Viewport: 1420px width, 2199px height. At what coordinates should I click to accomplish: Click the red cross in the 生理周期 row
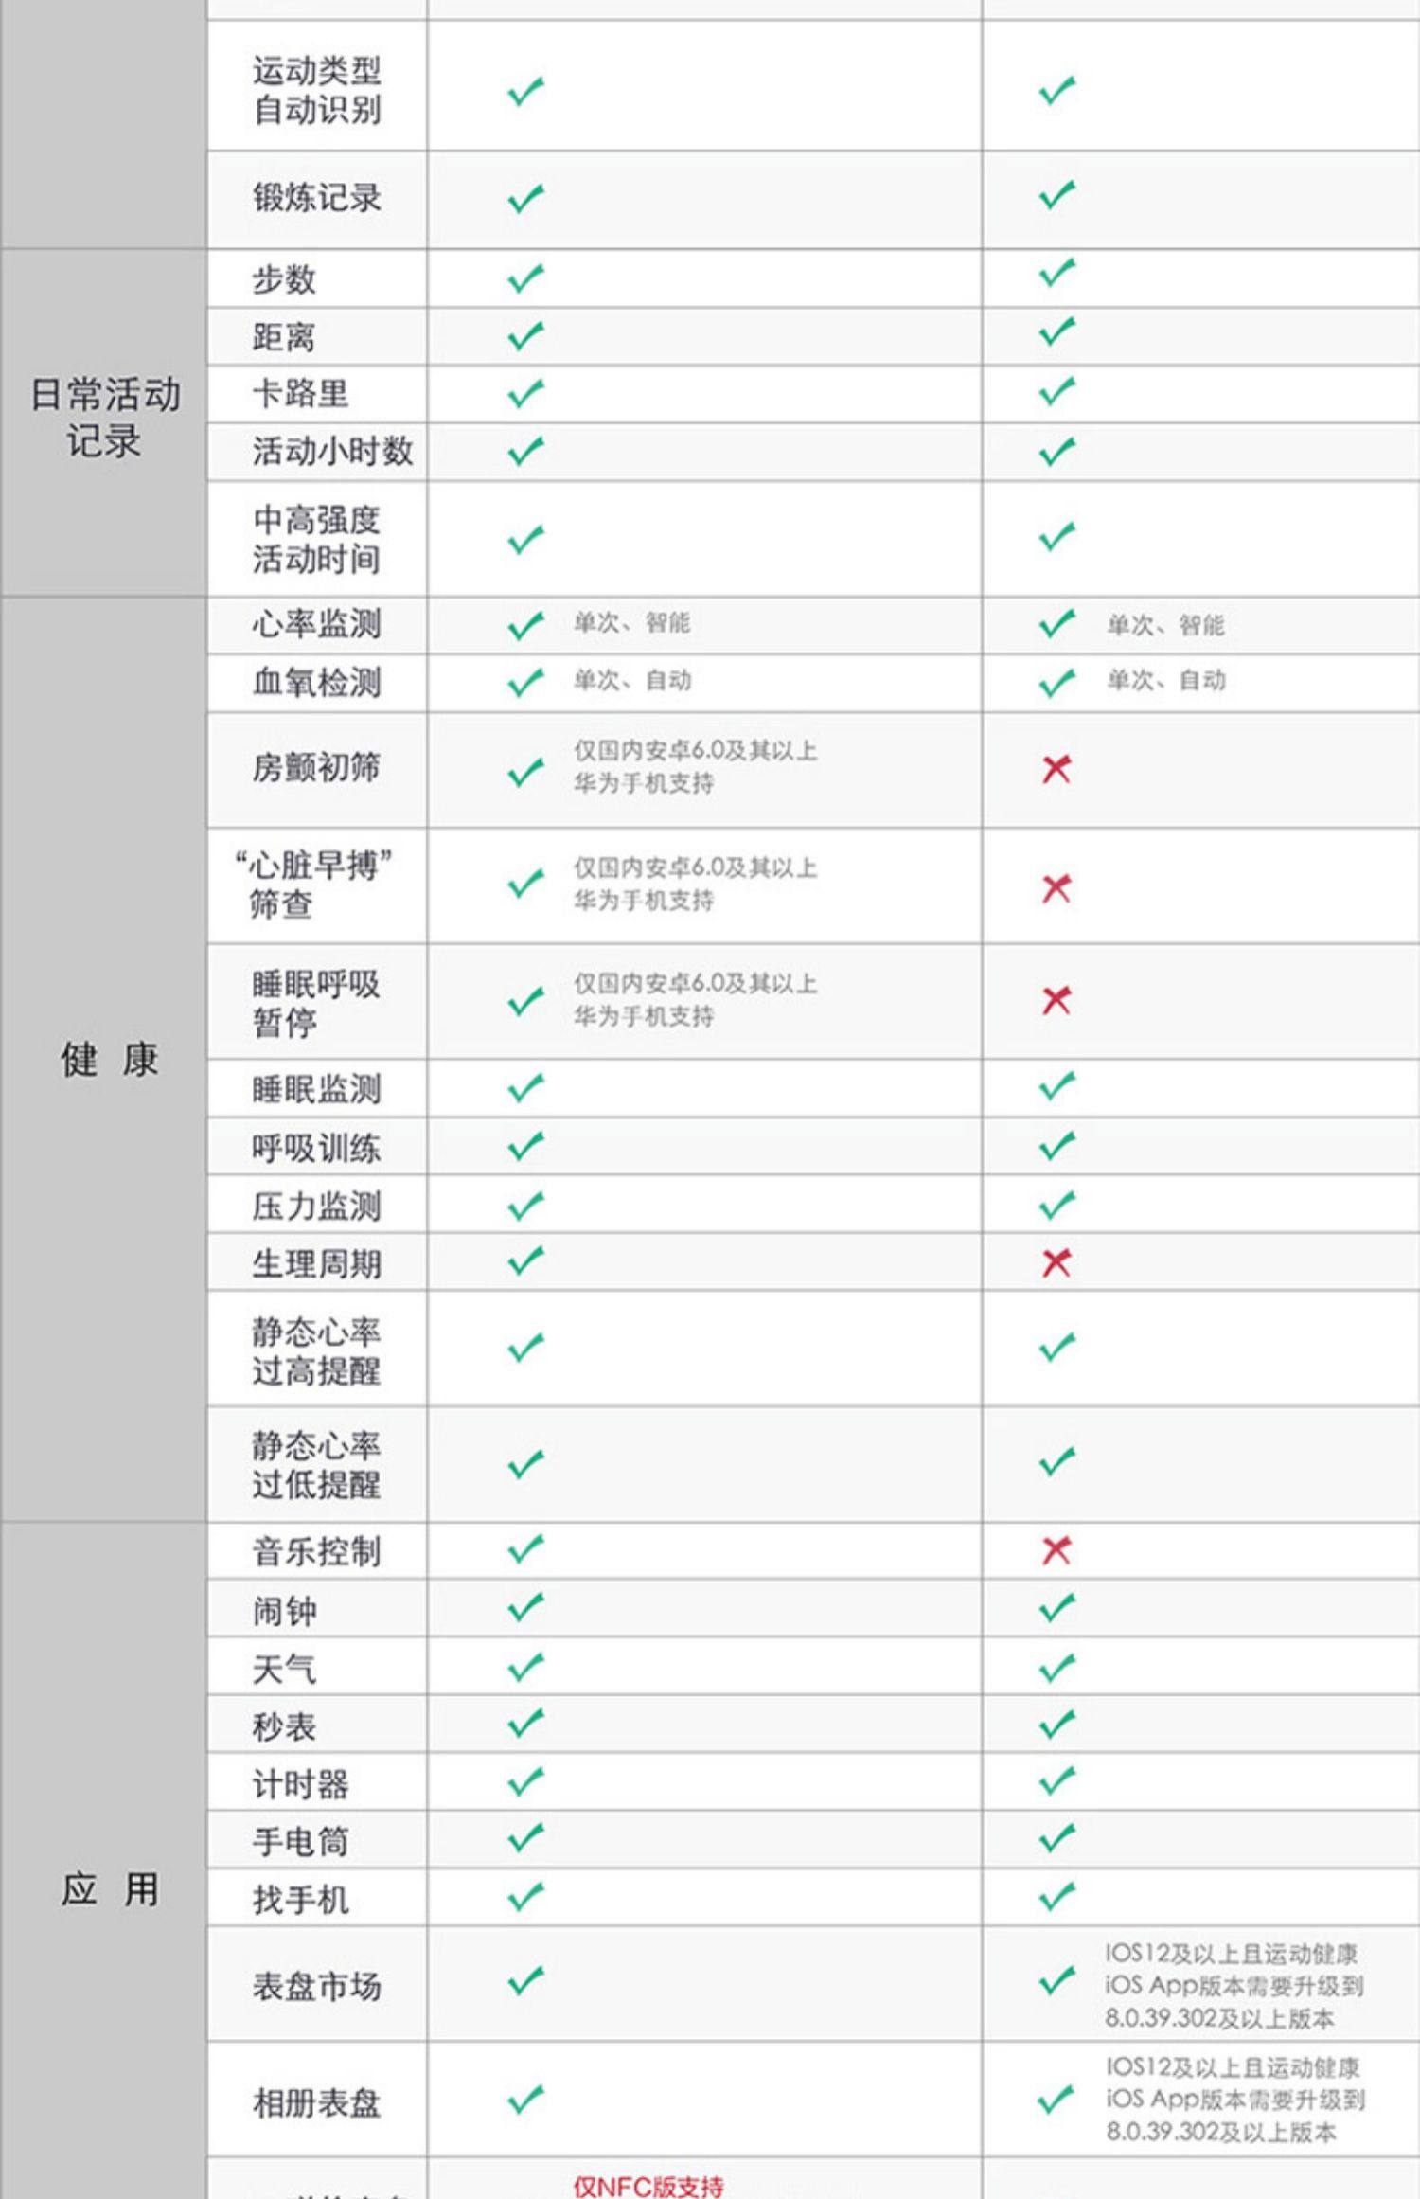coord(1056,1262)
